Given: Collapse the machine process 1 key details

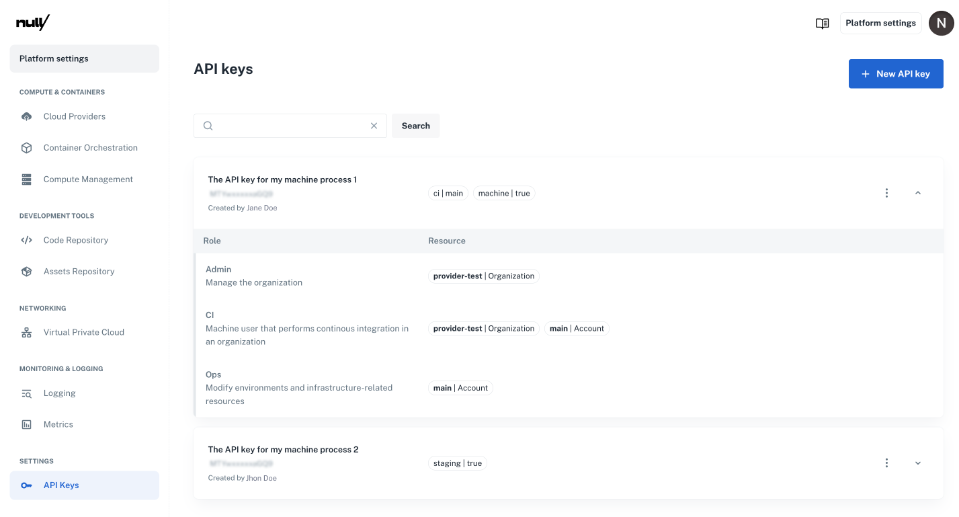Looking at the screenshot, I should (x=918, y=193).
